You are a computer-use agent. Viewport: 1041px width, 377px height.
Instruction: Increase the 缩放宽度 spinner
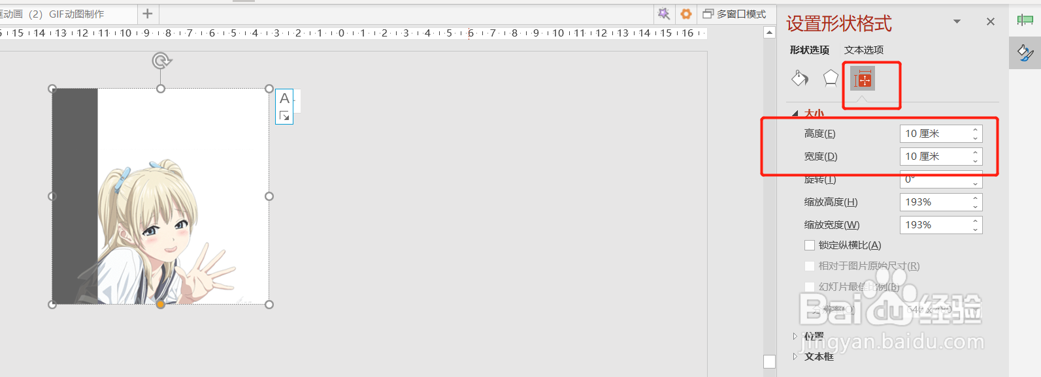[976, 220]
